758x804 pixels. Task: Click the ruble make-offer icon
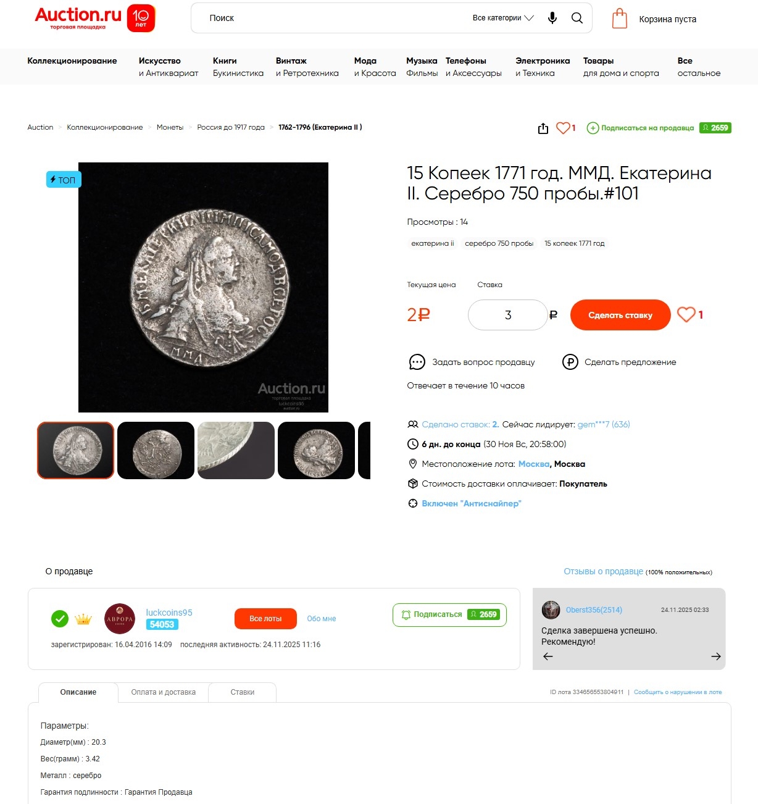click(x=570, y=362)
